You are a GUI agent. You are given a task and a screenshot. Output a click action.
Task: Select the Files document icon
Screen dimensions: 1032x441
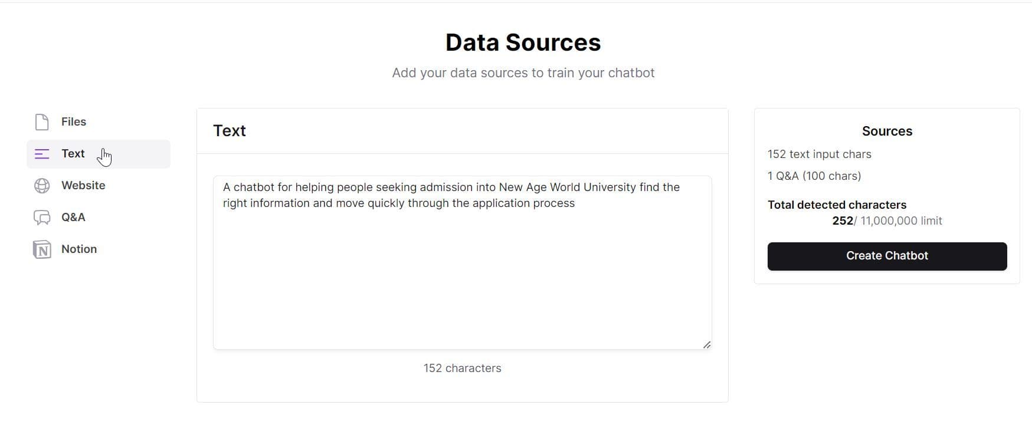click(x=41, y=121)
